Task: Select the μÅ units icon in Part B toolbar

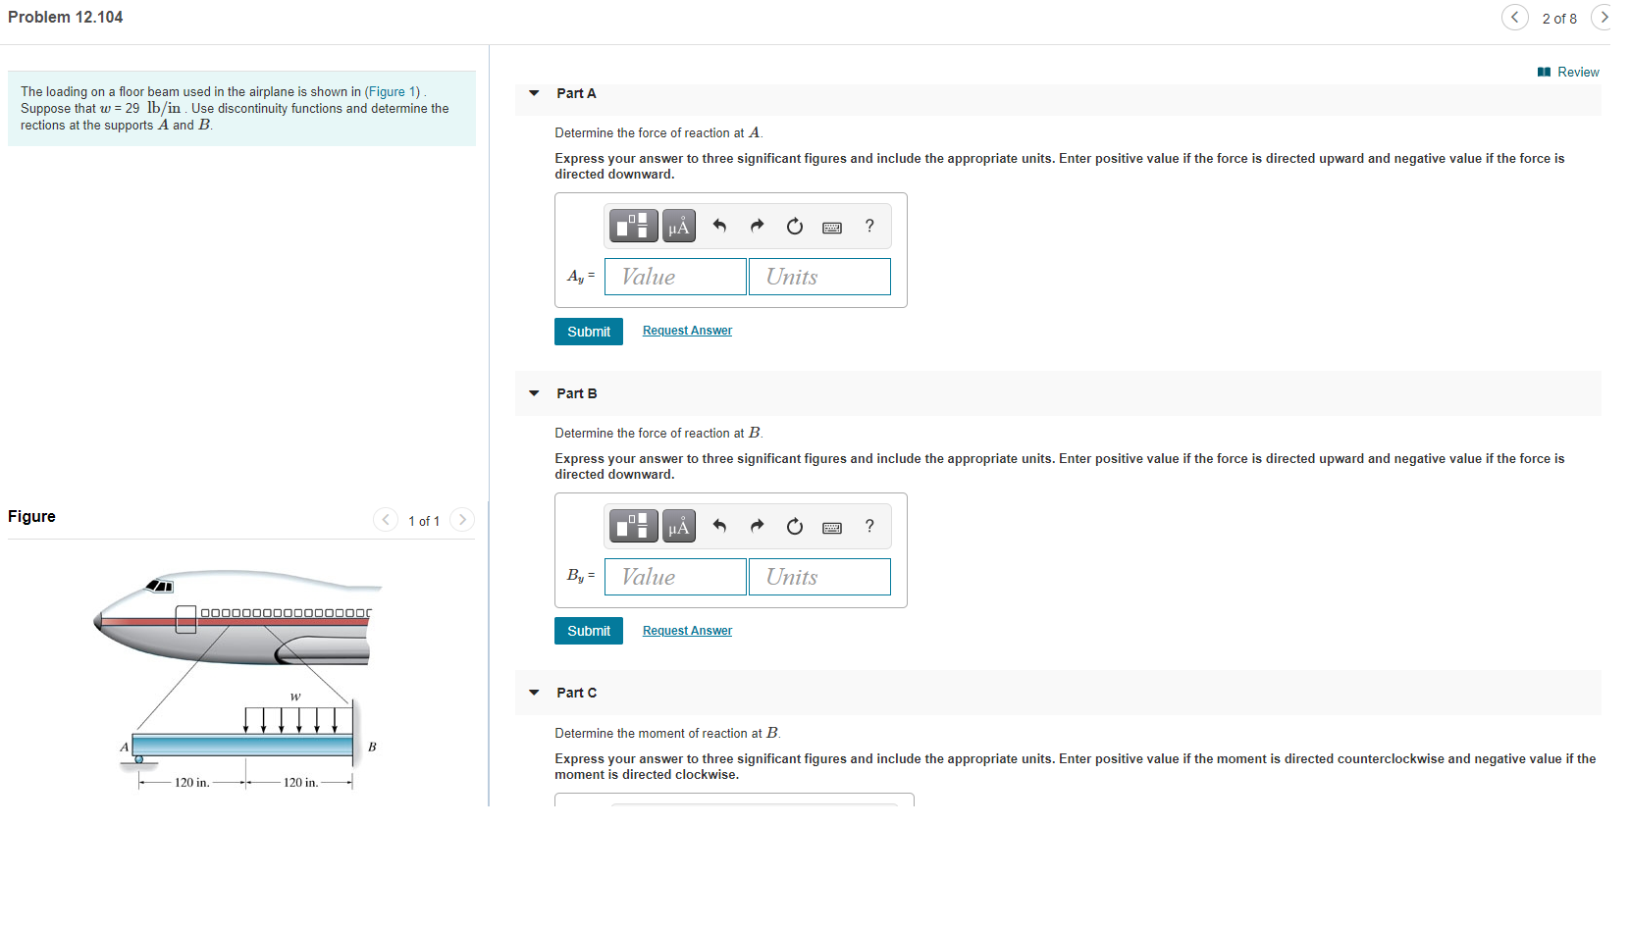Action: [x=677, y=526]
